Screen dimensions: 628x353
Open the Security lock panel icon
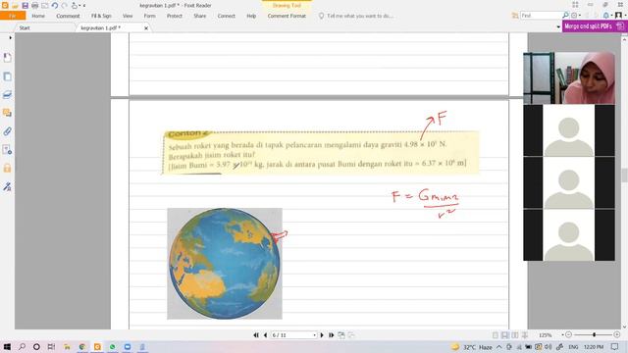(x=7, y=168)
